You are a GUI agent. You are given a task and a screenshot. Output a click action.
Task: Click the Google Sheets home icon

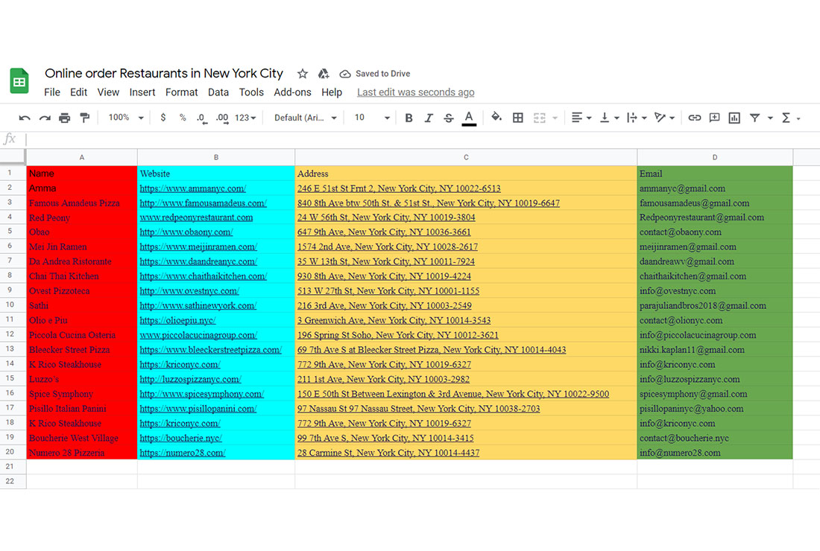tap(19, 81)
